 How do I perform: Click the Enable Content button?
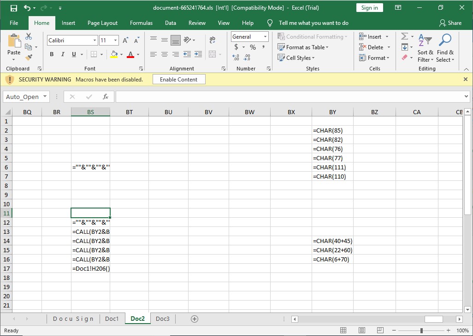click(178, 80)
